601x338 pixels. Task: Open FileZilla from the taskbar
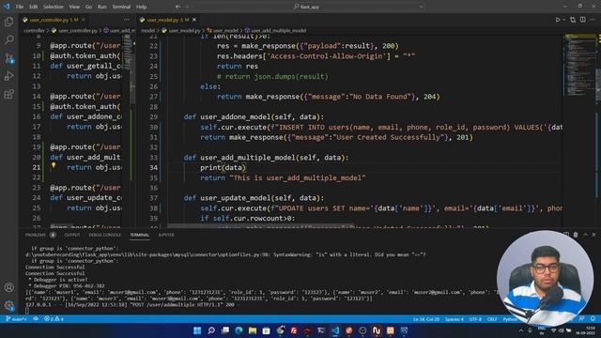[x=294, y=330]
